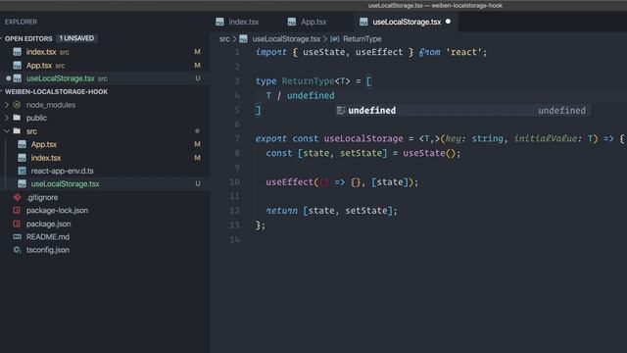Click the file icon on useLocalStorage.tsx tab
Viewport: 627px width, 353px height.
[363, 22]
